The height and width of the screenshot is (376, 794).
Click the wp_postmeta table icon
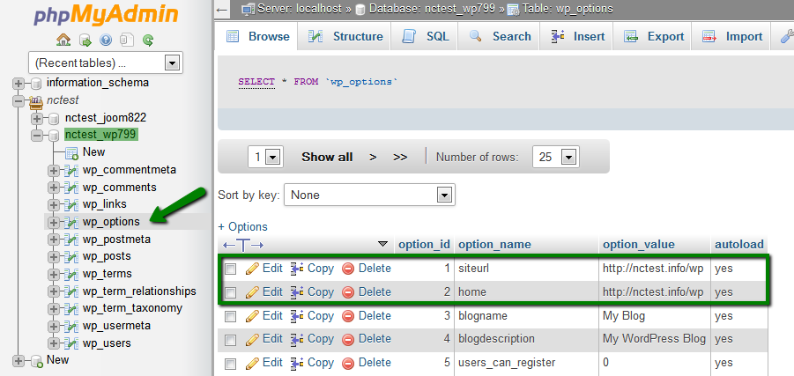72,240
